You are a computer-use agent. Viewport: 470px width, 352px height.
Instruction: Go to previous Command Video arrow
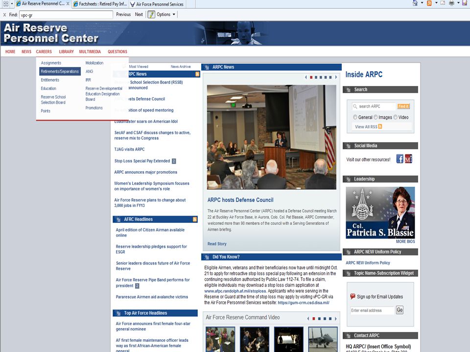[308, 319]
